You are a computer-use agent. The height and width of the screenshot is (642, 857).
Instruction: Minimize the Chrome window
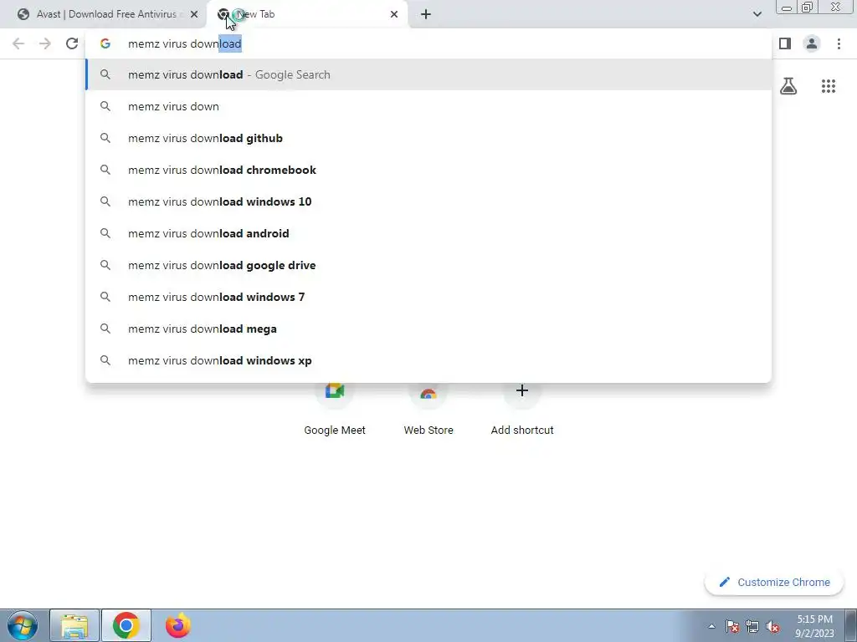point(787,8)
